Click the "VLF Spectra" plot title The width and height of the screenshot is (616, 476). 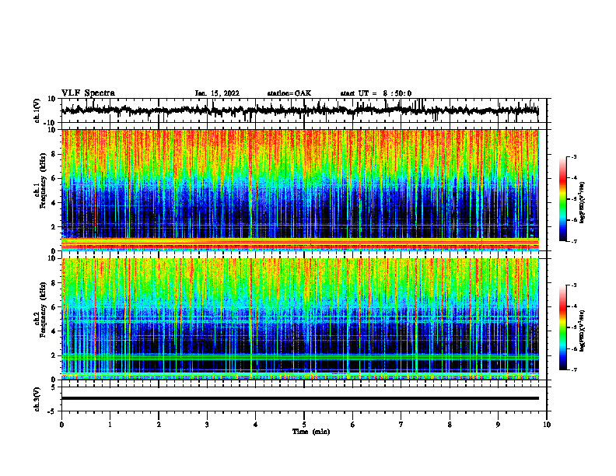click(88, 93)
